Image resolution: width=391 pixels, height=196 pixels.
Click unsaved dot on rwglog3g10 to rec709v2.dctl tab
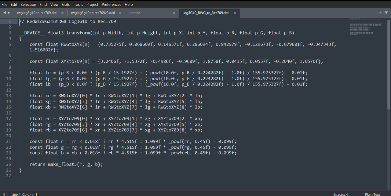coord(120,13)
